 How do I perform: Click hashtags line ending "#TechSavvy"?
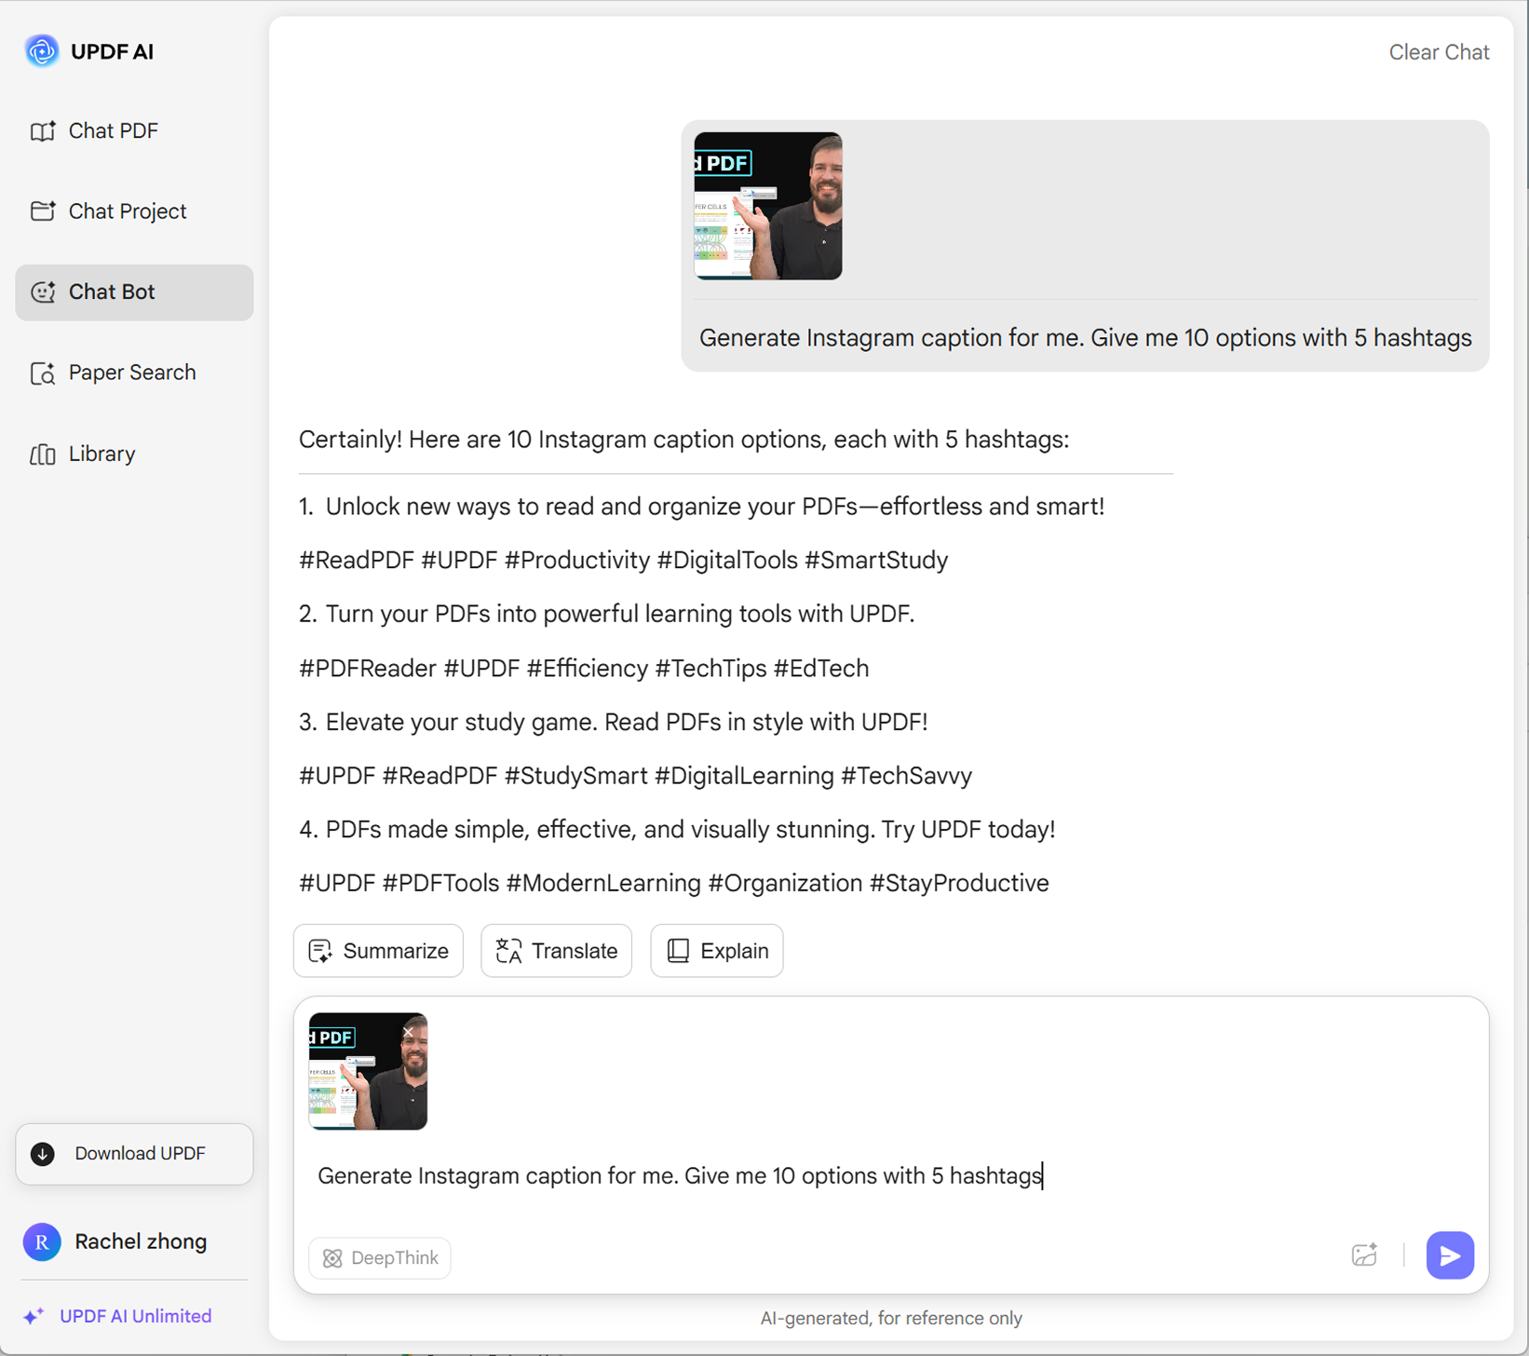pos(635,776)
